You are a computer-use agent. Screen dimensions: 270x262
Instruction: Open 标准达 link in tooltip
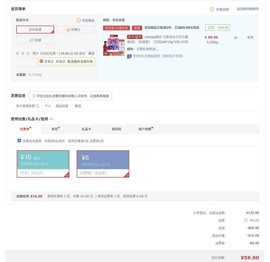tap(61, 61)
